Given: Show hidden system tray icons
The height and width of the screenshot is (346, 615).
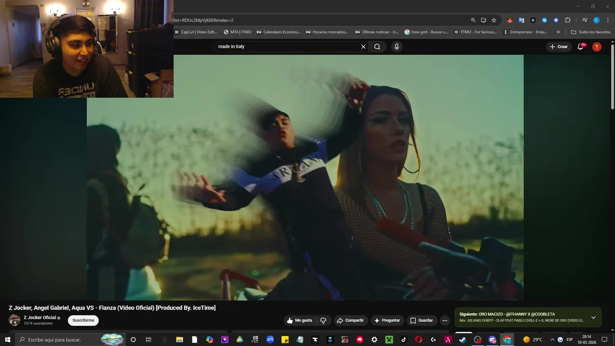Looking at the screenshot, I should pyautogui.click(x=552, y=340).
